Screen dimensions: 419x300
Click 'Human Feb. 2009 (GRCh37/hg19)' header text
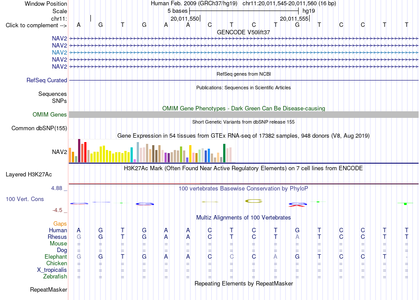pos(194,4)
